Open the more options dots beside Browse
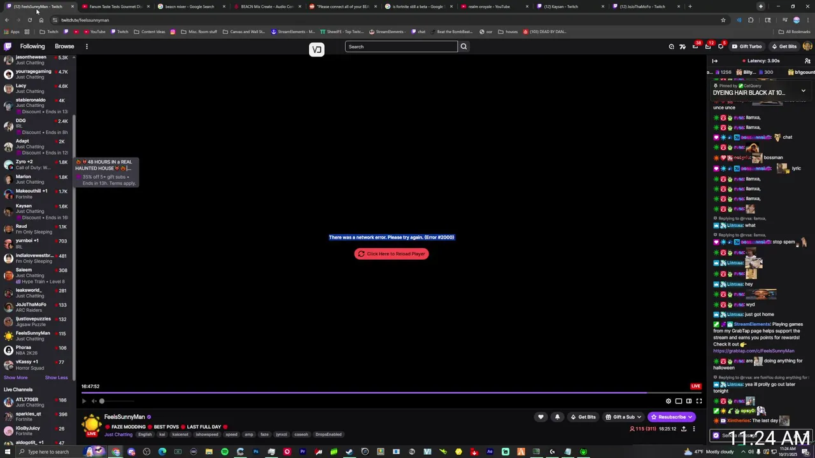 point(87,46)
